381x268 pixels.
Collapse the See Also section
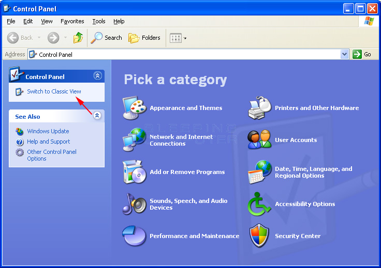[x=97, y=115]
